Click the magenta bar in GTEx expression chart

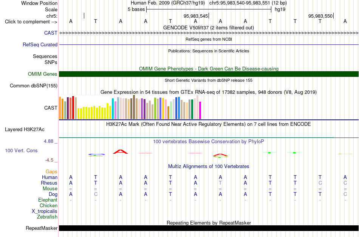tap(200, 110)
